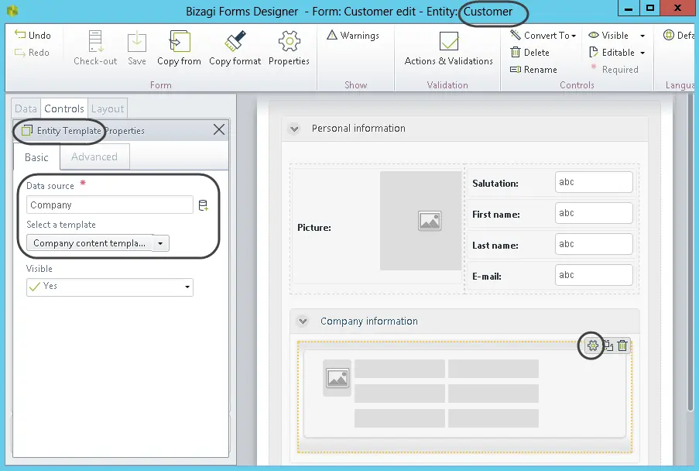Open the Visible option in Controls ribbon
Screen dimensions: 699x471
(608, 35)
